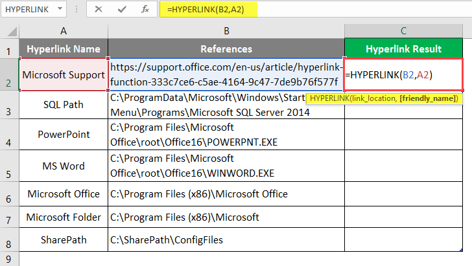Confirm formula with the checkmark icon
The height and width of the screenshot is (266, 472).
click(x=122, y=9)
